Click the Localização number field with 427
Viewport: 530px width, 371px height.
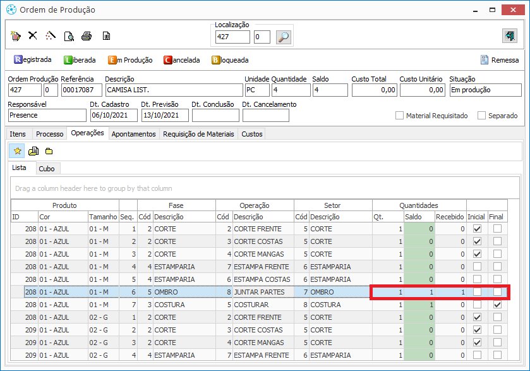[232, 37]
